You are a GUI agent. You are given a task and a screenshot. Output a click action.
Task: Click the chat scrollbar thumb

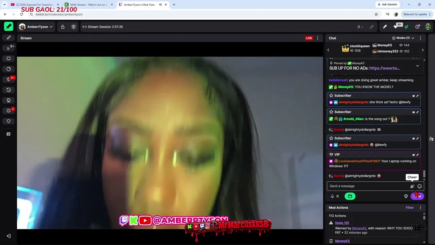pos(424,174)
